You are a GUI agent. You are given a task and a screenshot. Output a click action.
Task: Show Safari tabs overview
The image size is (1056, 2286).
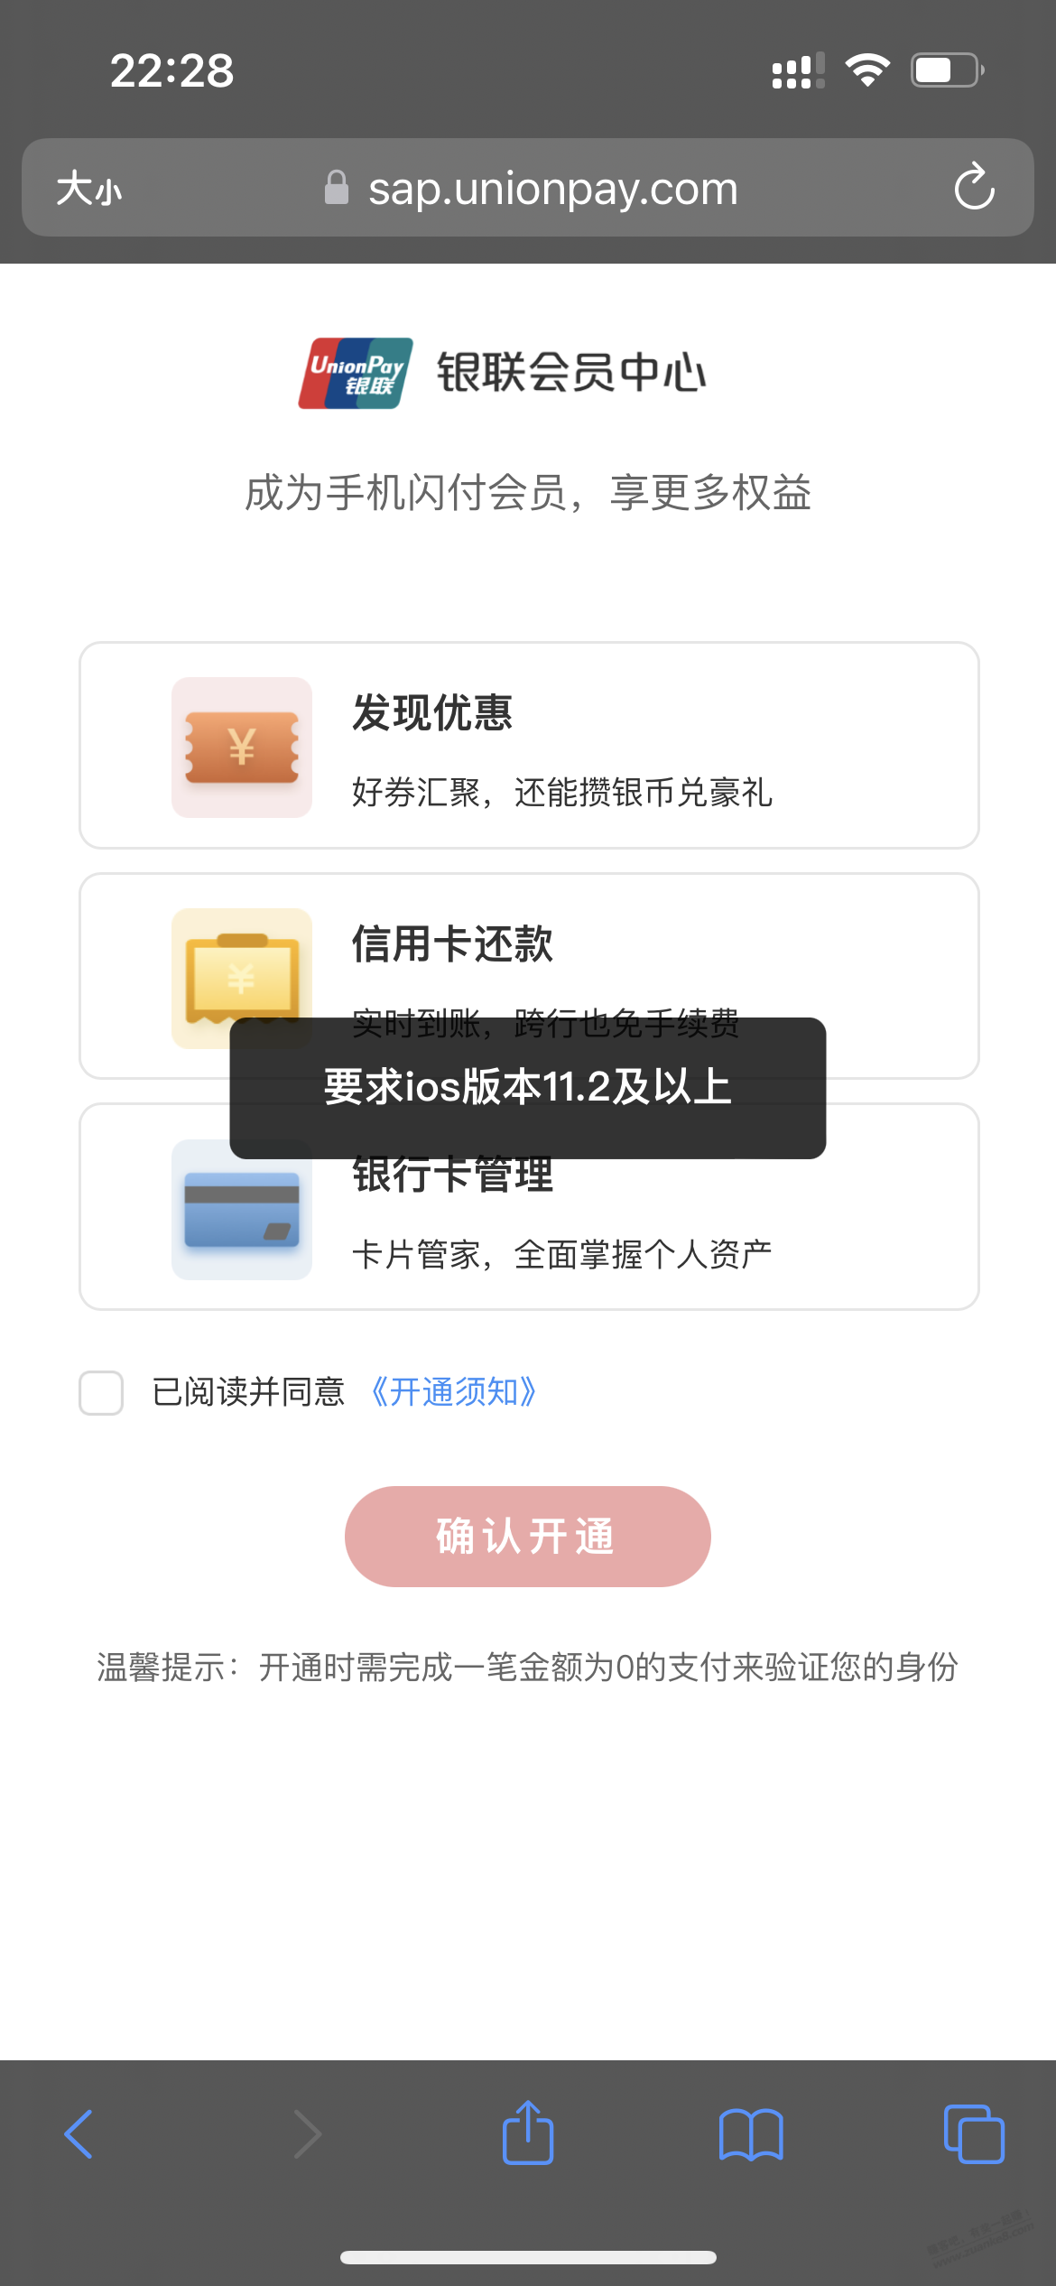tap(973, 2134)
